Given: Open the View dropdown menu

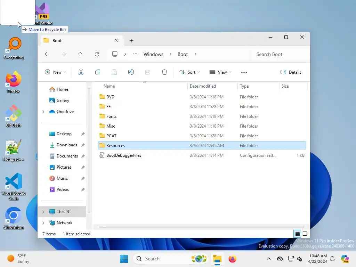Looking at the screenshot, I should [x=220, y=72].
